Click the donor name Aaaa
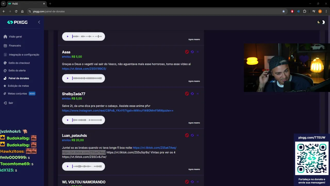 [66, 52]
